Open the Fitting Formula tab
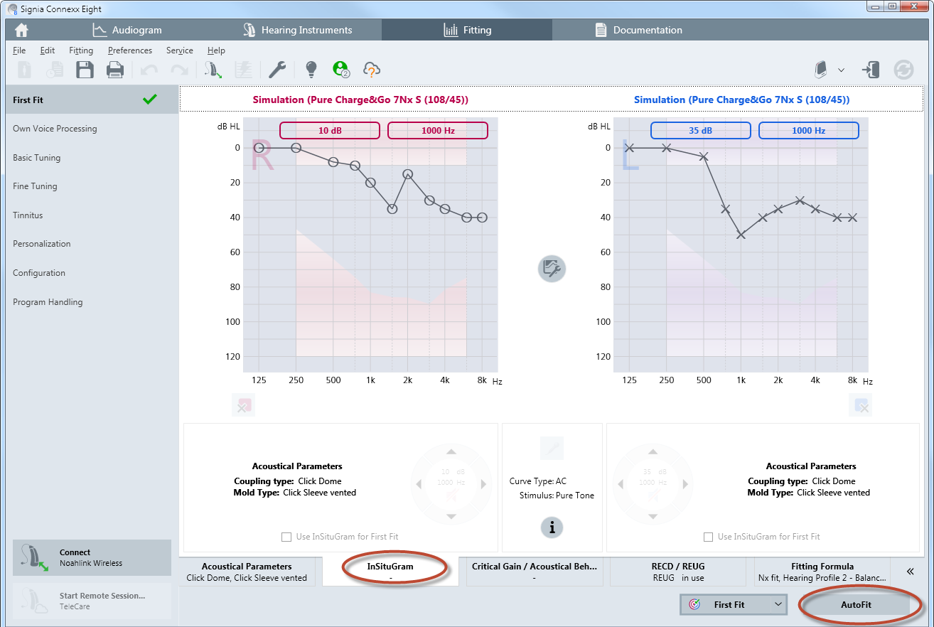 tap(822, 572)
